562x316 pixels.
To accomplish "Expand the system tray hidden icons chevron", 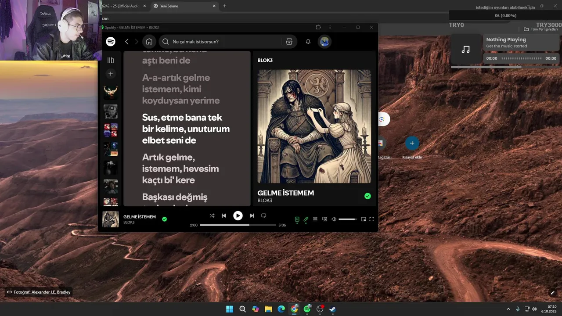I will (x=508, y=309).
